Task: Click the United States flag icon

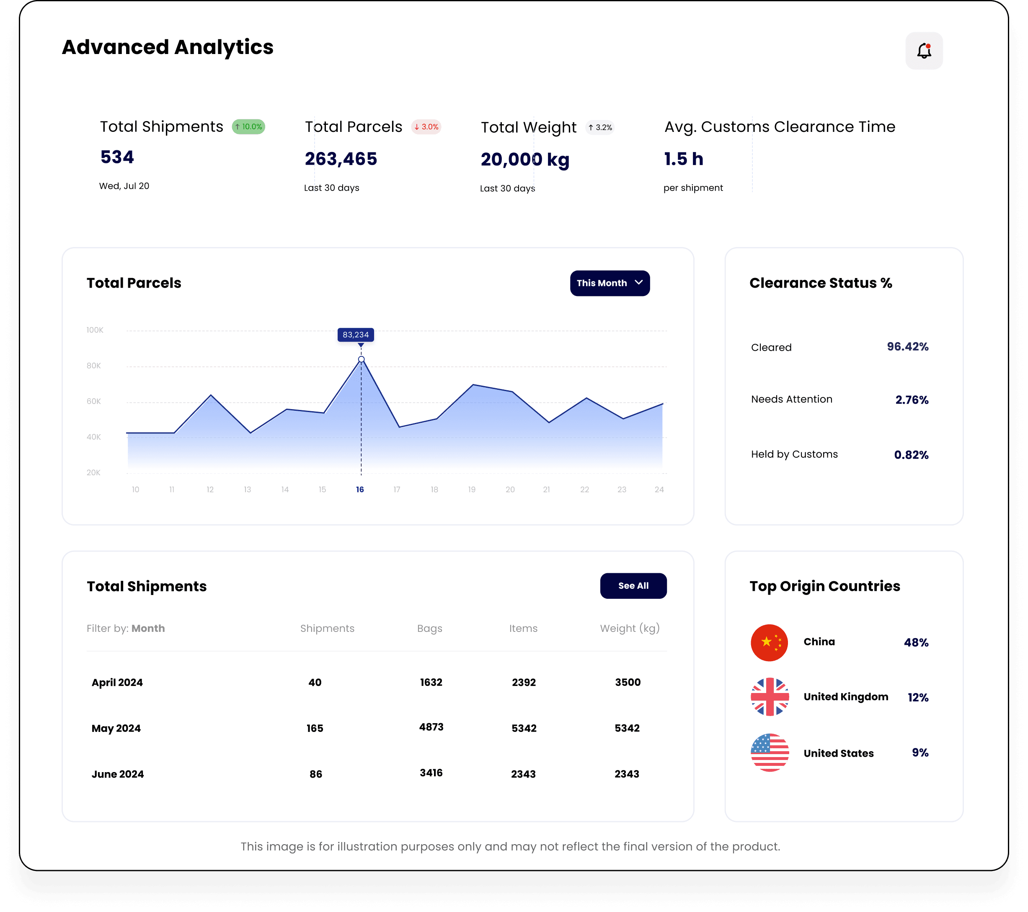Action: pos(769,752)
